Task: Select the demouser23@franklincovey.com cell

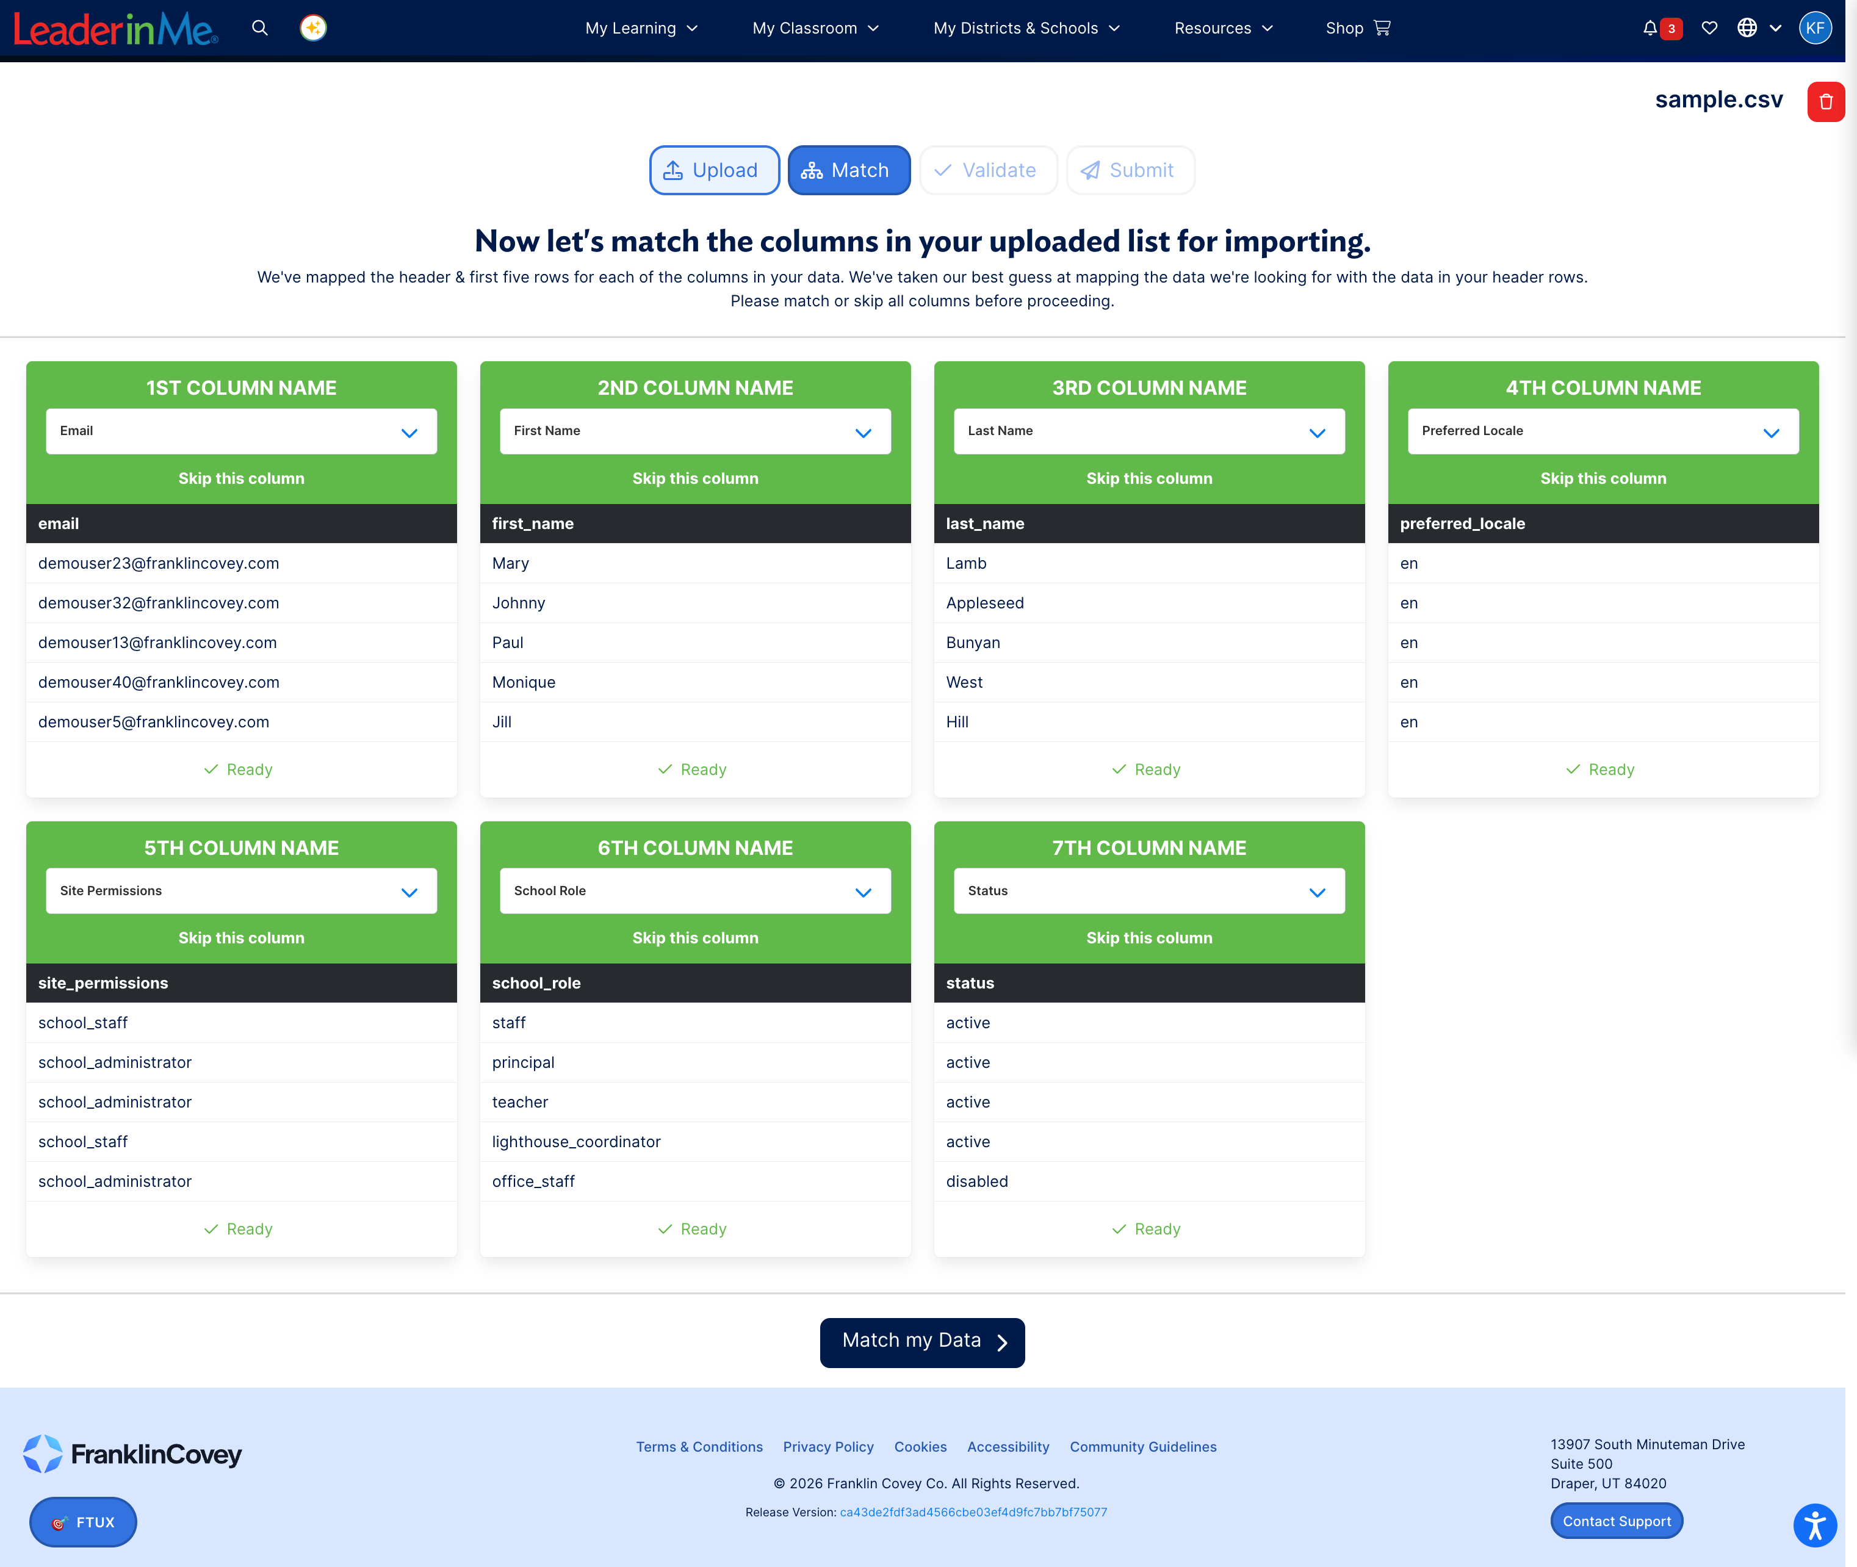Action: [x=241, y=563]
